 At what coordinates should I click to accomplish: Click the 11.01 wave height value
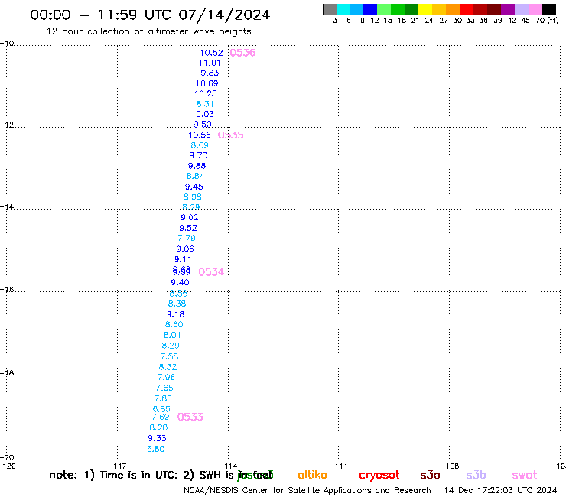click(x=210, y=63)
